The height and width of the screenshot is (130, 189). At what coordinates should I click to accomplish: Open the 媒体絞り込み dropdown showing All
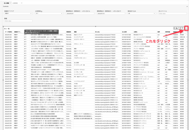coord(142,13)
